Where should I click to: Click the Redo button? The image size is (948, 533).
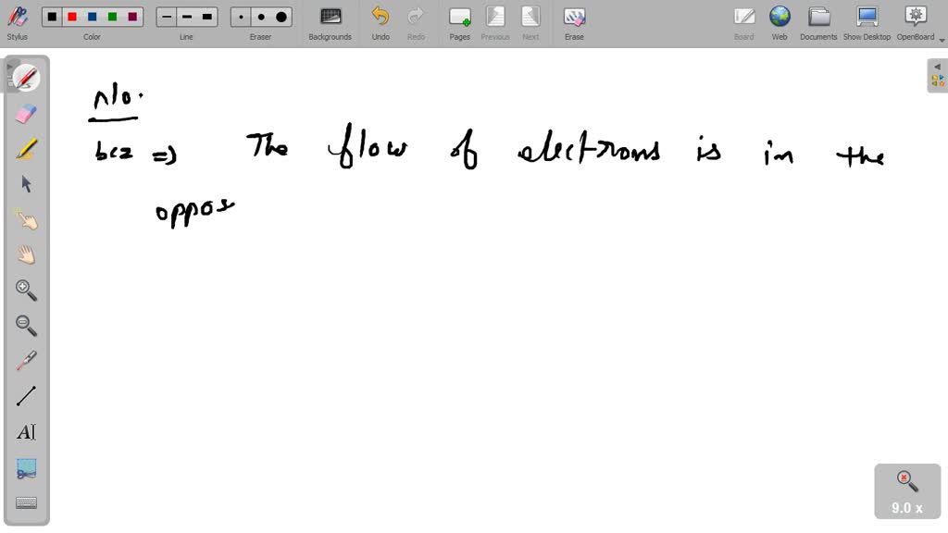(x=416, y=23)
